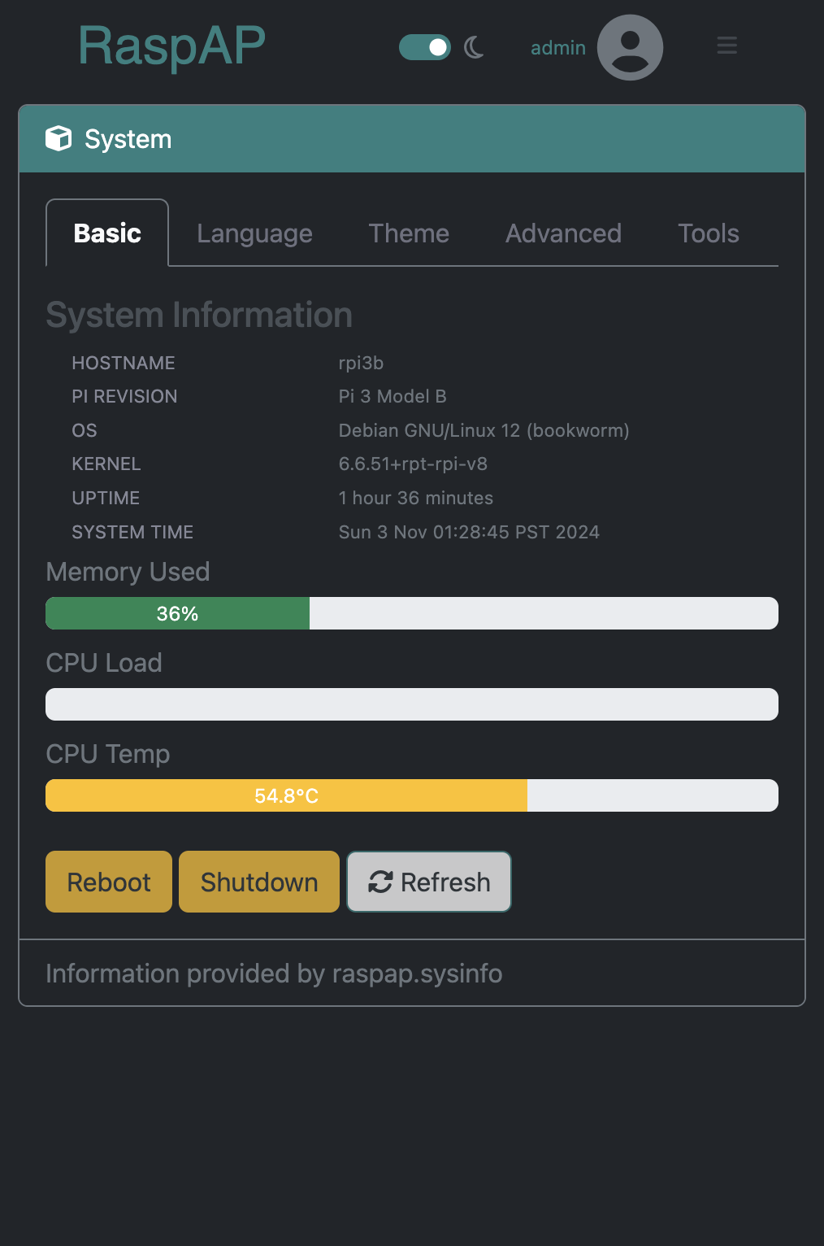Toggle the night mode switch
The height and width of the screenshot is (1246, 824).
(x=425, y=47)
